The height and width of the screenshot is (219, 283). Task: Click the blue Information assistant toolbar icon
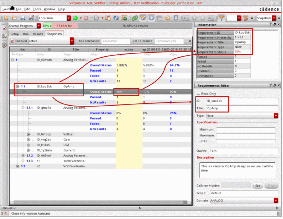coord(151,18)
